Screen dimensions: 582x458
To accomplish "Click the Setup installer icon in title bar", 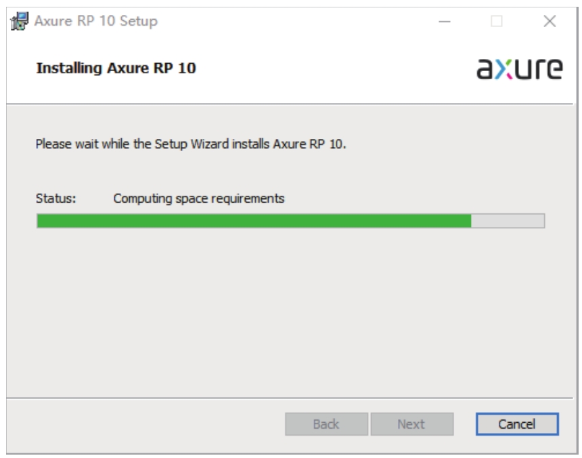I will point(20,22).
